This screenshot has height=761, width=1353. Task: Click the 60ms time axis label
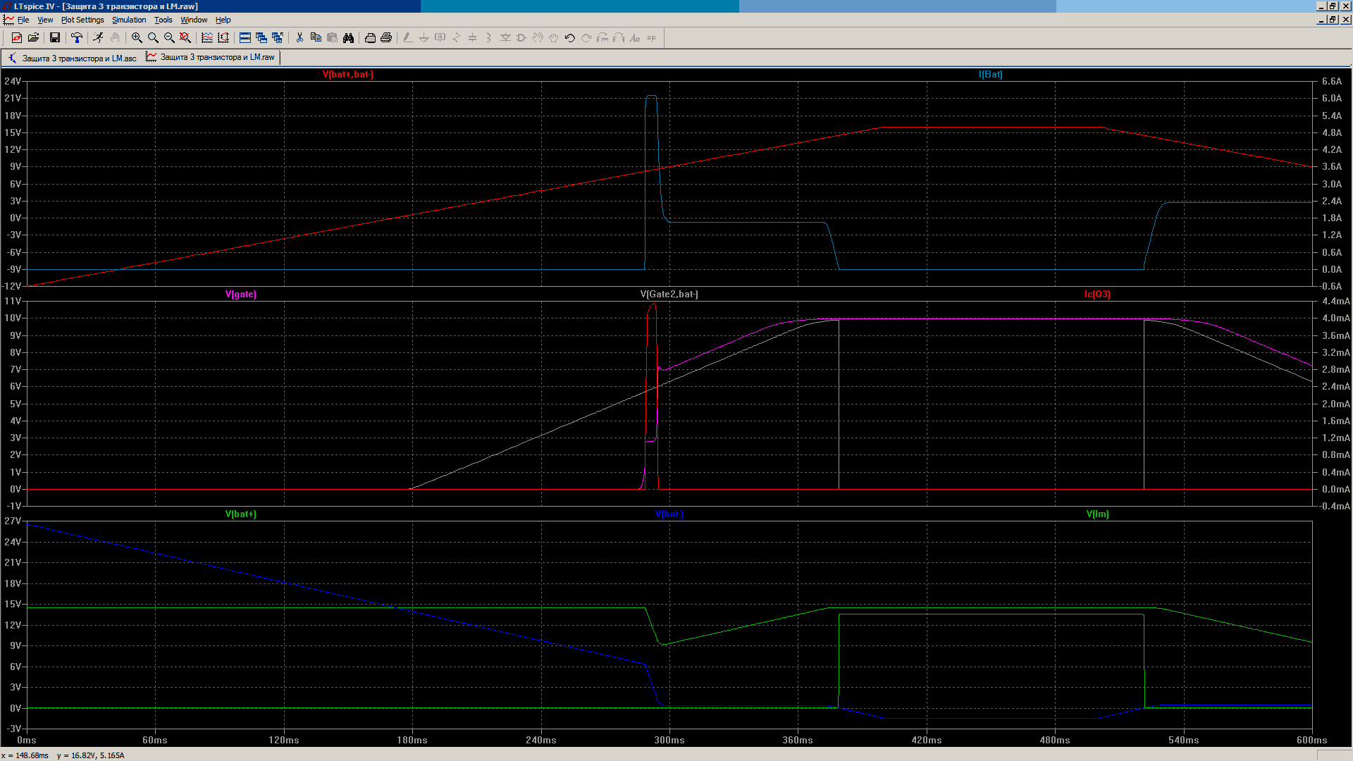point(155,740)
